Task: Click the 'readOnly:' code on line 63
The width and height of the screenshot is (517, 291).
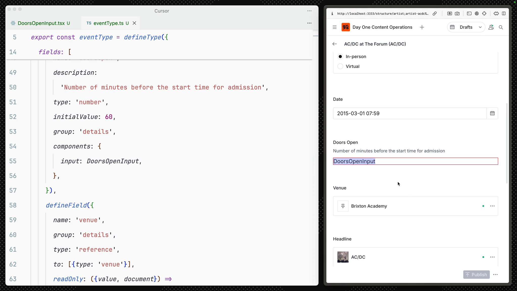Action: pyautogui.click(x=112, y=279)
